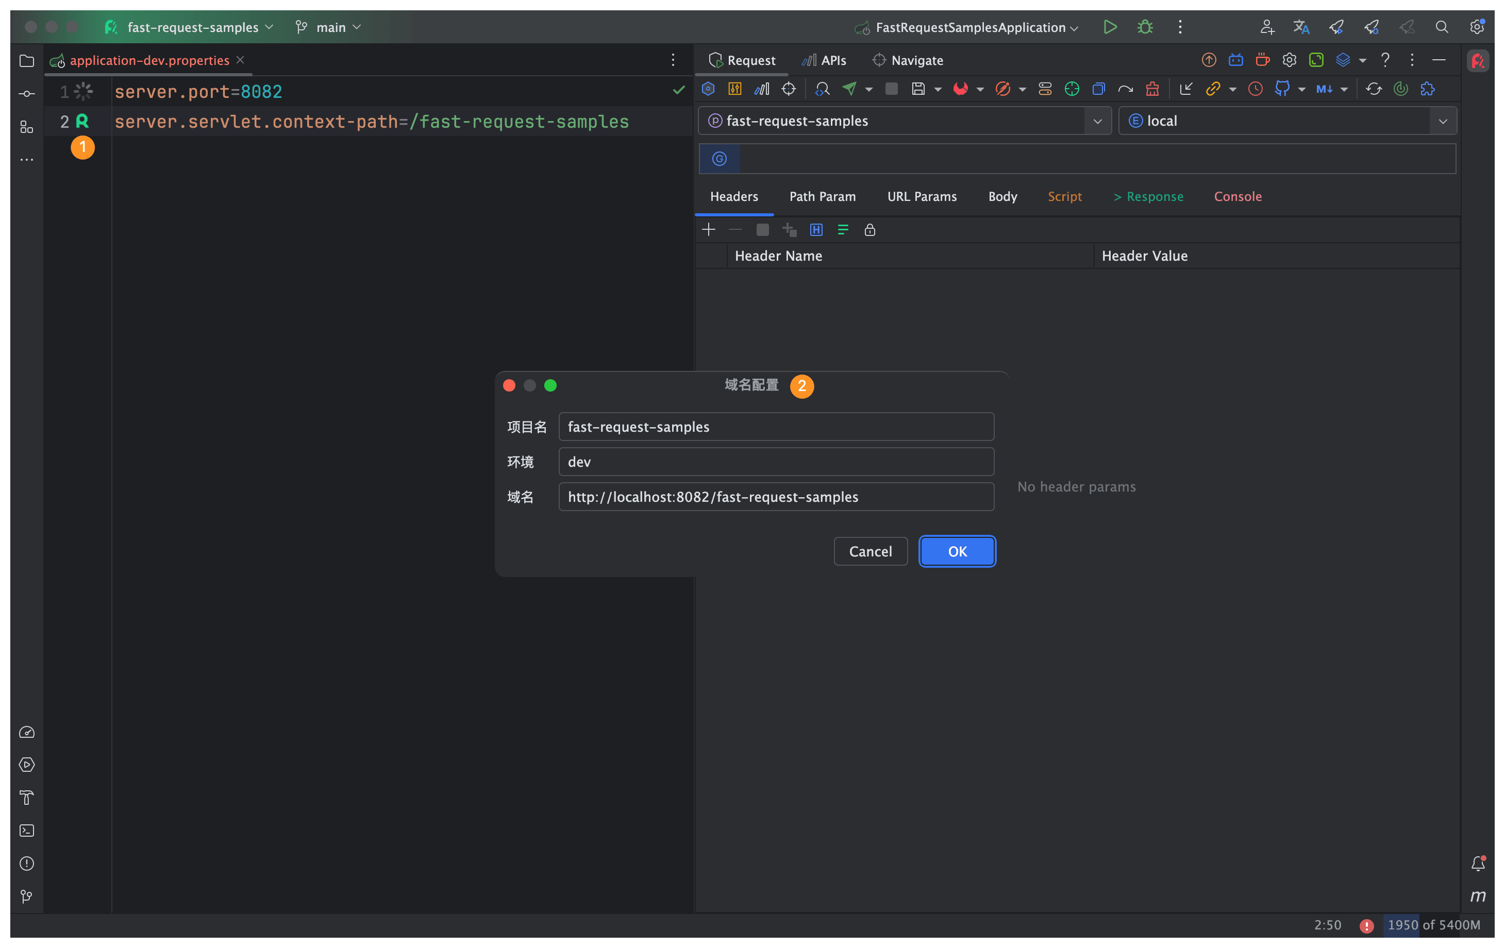The image size is (1505, 948).
Task: Refresh with the sync arrows icon
Action: (1374, 89)
